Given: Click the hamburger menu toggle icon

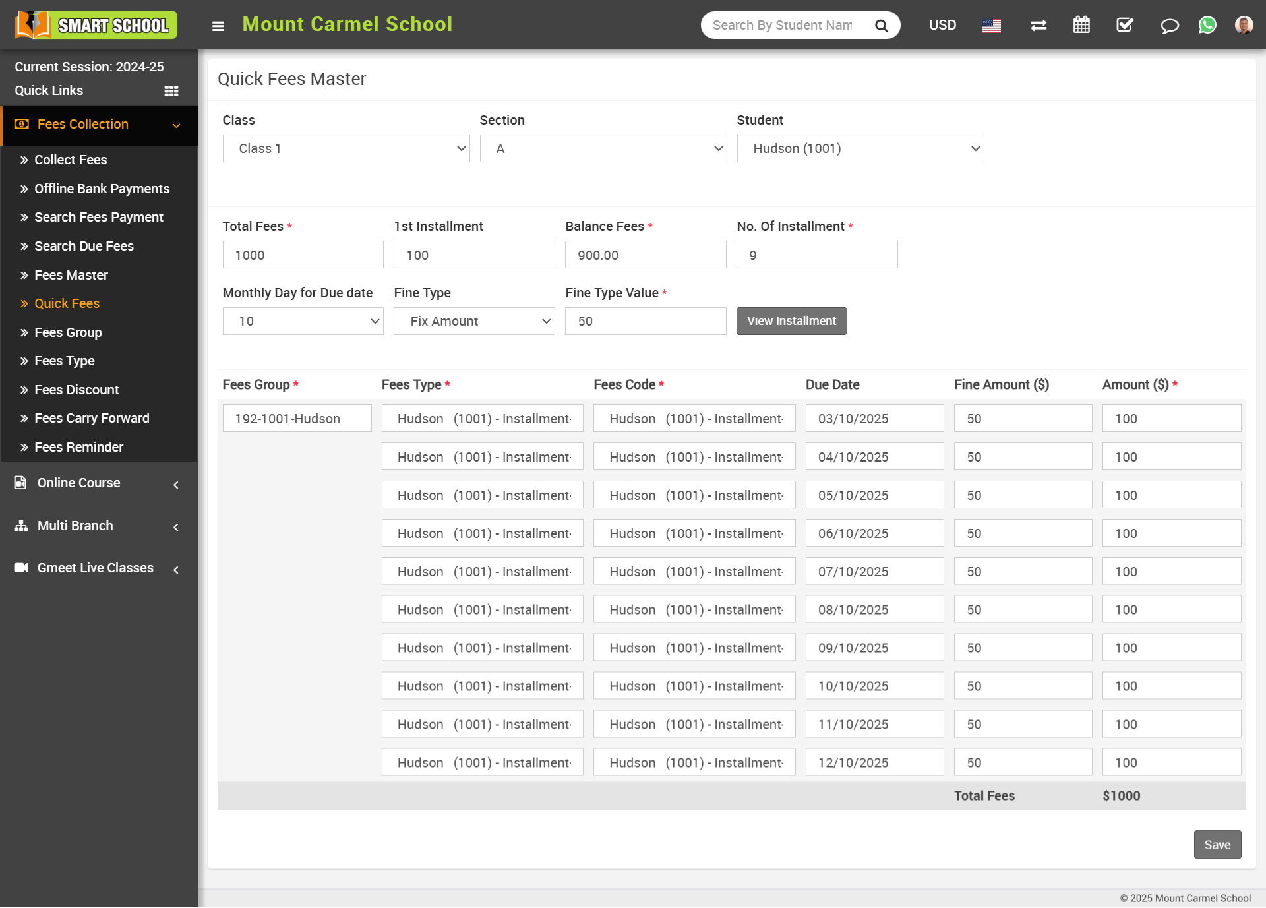Looking at the screenshot, I should tap(218, 26).
